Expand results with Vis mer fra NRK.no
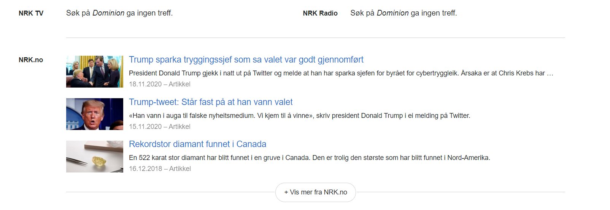 (x=316, y=192)
